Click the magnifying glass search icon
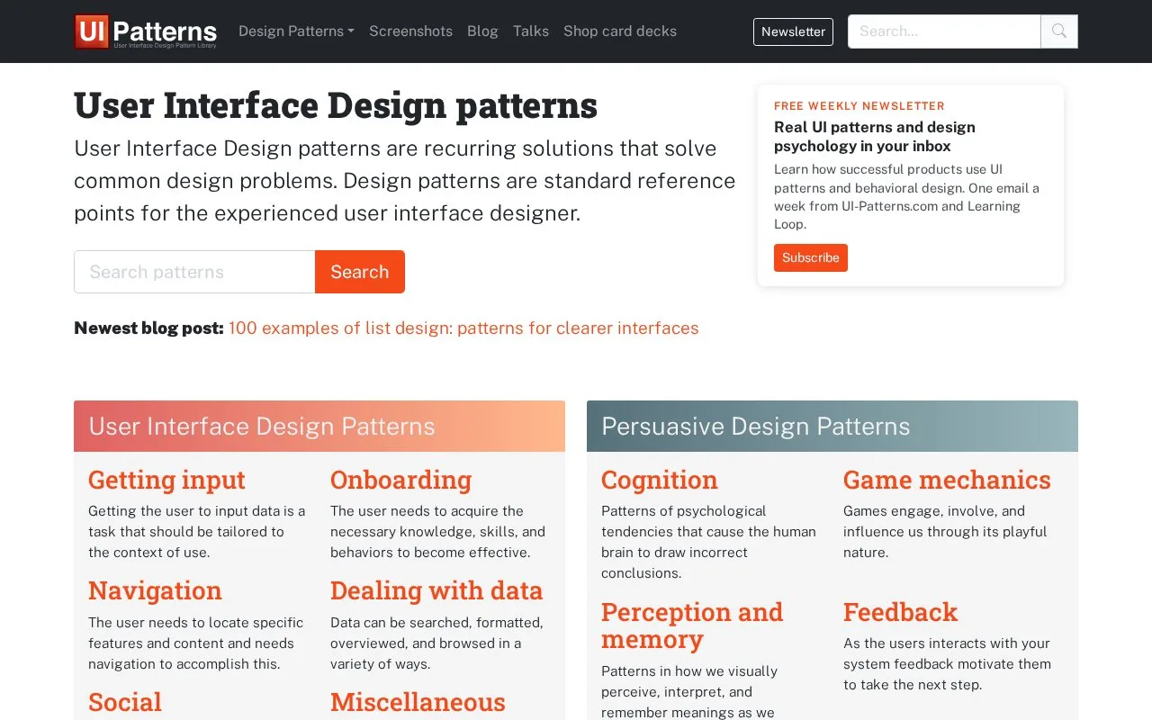 point(1059,31)
